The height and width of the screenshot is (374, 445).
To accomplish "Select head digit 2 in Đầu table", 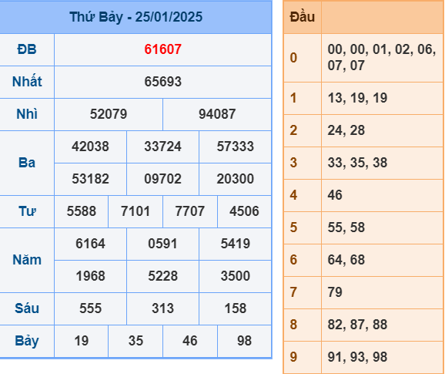I will [293, 131].
